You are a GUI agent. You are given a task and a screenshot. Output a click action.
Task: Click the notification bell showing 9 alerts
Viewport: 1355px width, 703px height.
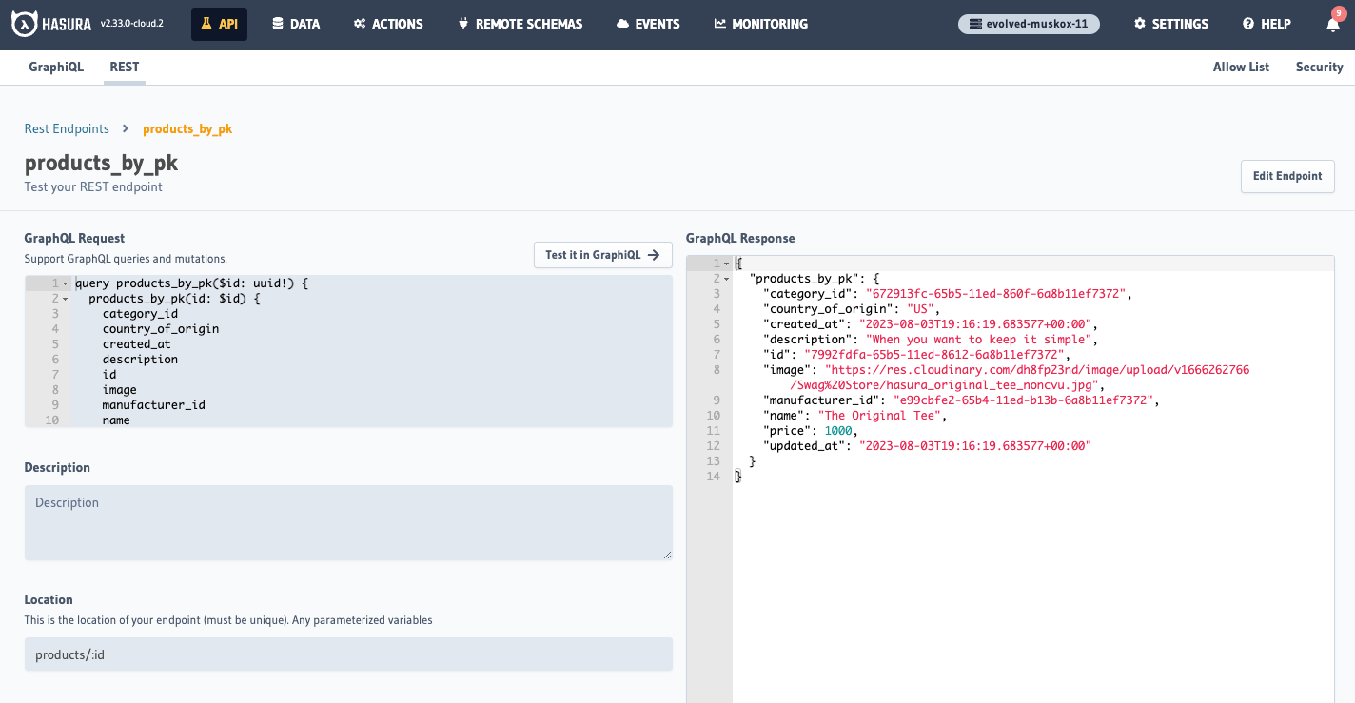1333,24
